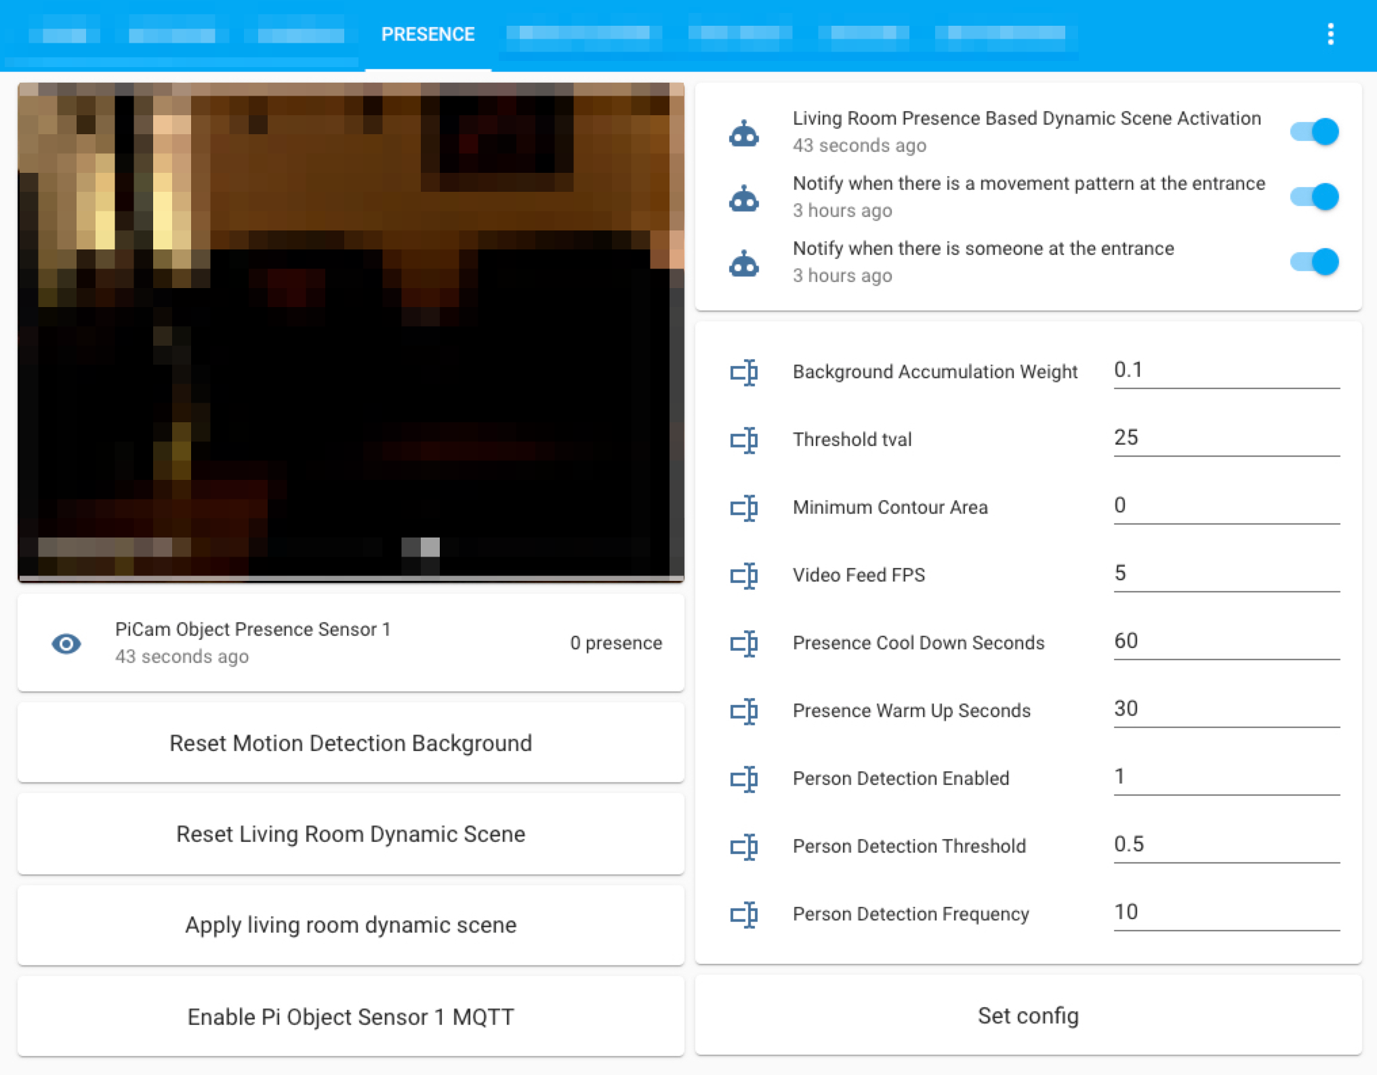
Task: Toggle someone at the entrance notification switch
Action: point(1314,262)
